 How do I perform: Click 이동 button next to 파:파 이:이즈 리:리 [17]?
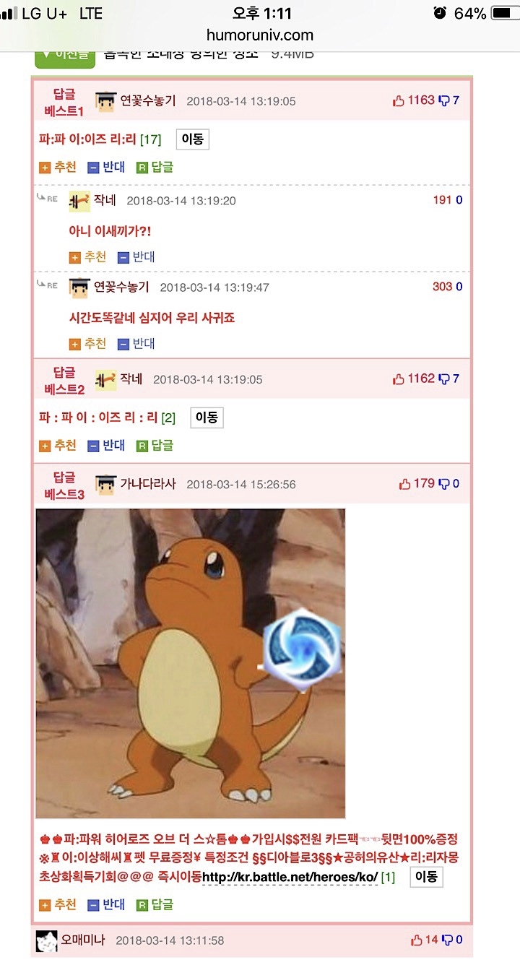(192, 139)
